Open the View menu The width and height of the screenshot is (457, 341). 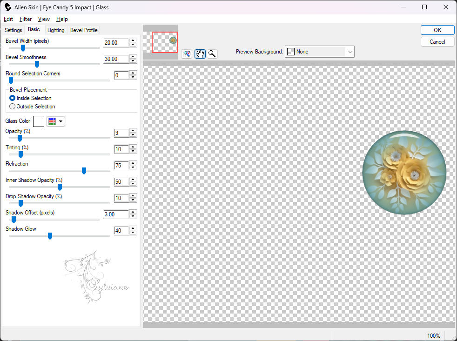[44, 19]
